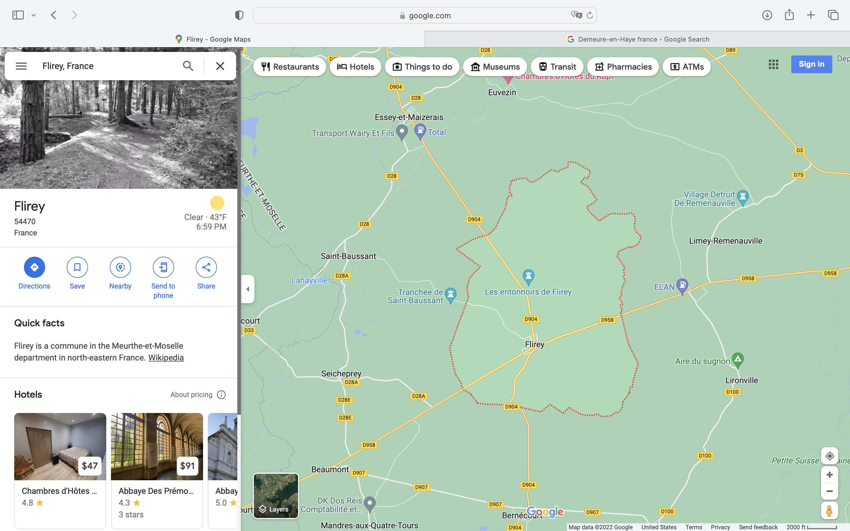Open Street View Pegman
This screenshot has height=531, width=850.
(x=829, y=510)
